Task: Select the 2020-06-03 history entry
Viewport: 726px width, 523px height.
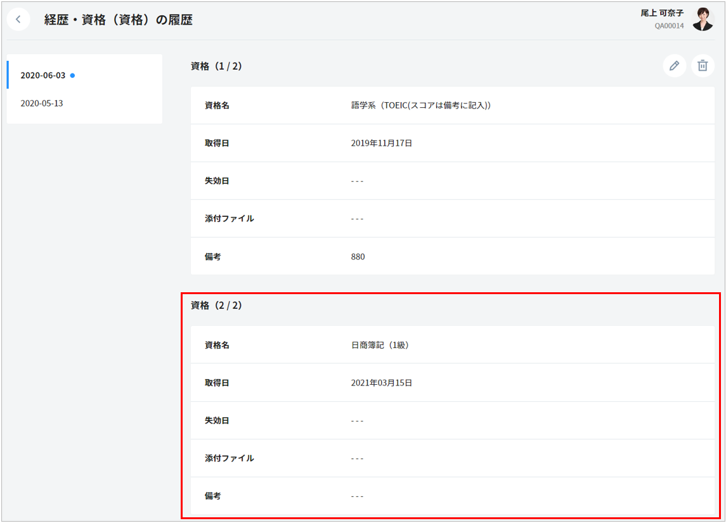Action: pos(43,75)
